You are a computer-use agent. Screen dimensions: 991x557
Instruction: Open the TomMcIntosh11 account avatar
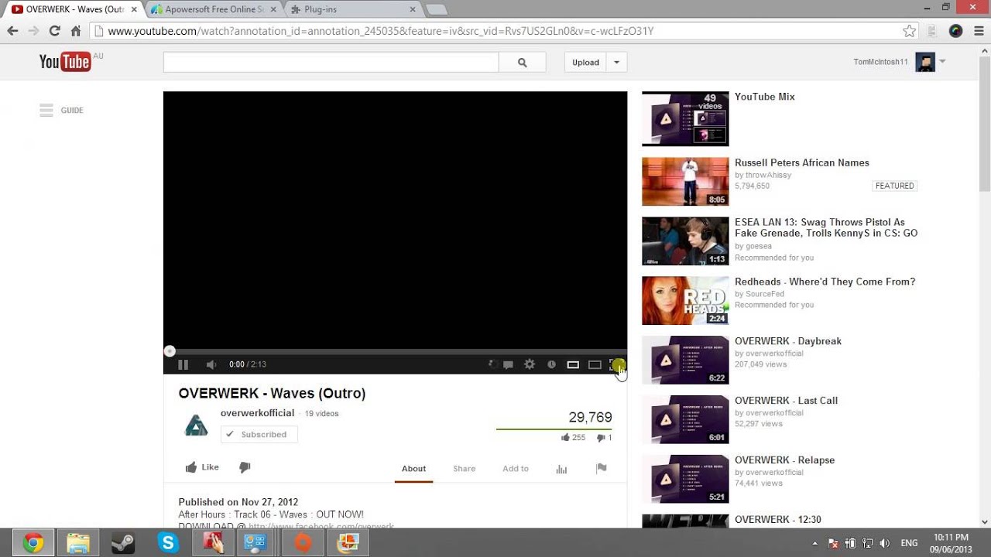[925, 62]
